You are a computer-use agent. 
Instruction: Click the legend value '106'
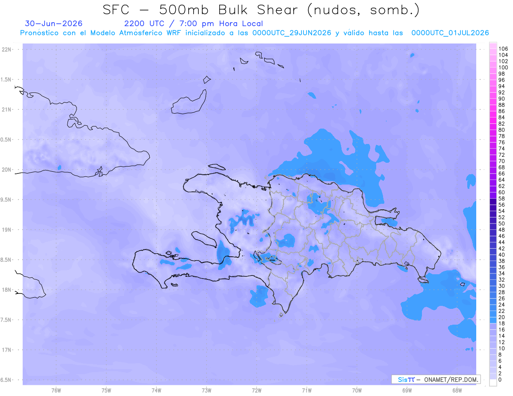tap(503, 49)
